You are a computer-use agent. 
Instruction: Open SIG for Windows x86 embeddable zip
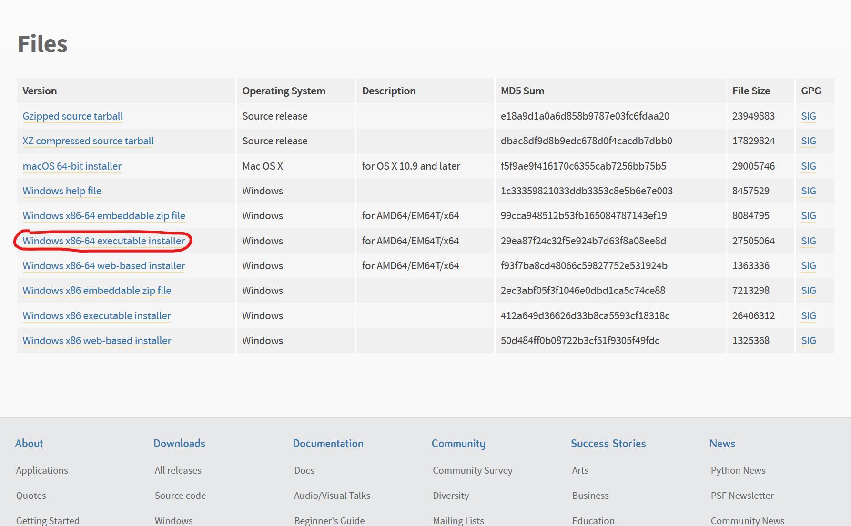809,291
